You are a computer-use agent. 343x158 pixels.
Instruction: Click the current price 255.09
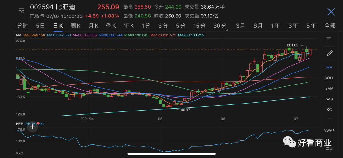[108, 7]
